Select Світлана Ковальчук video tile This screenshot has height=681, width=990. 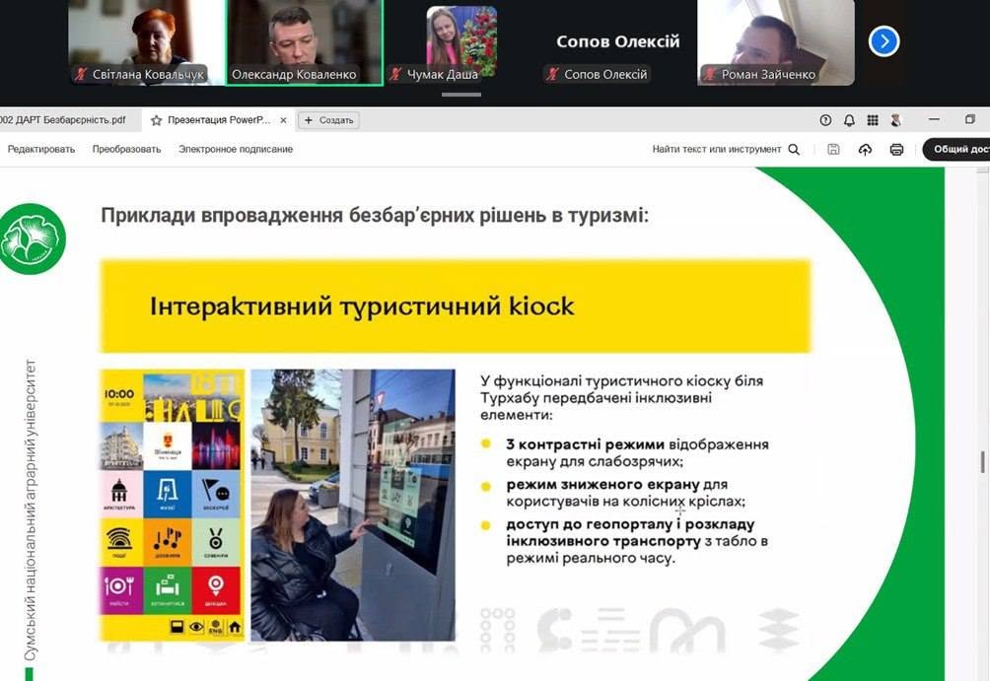tap(146, 42)
